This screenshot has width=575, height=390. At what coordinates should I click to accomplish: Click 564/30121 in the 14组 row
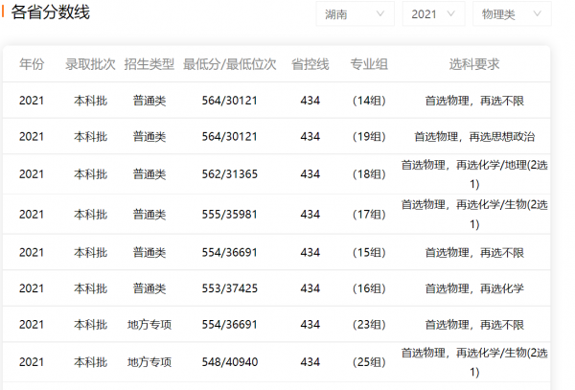230,101
